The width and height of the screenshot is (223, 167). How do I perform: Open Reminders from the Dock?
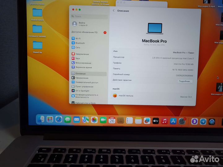coord(129,121)
